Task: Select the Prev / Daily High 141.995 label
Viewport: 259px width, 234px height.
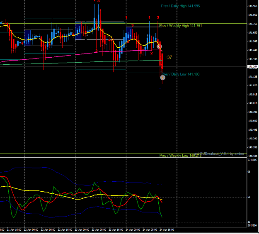Action: point(180,6)
